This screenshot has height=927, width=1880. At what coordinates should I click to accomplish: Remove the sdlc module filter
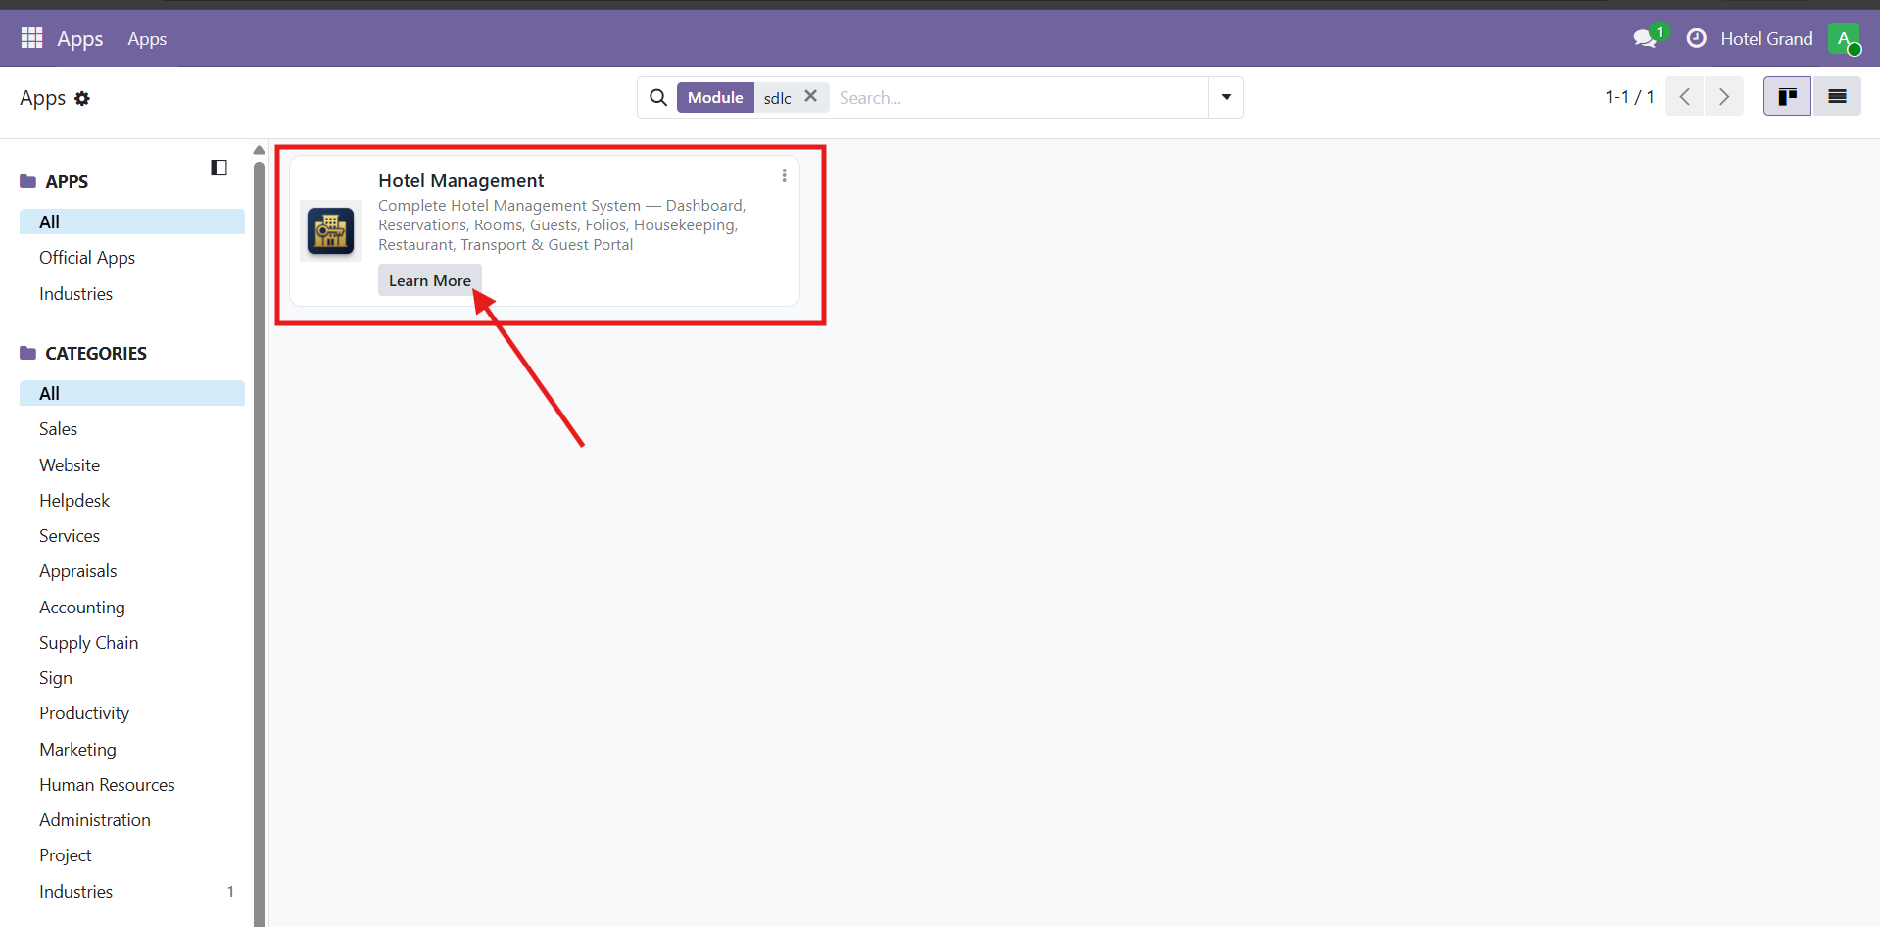(811, 97)
